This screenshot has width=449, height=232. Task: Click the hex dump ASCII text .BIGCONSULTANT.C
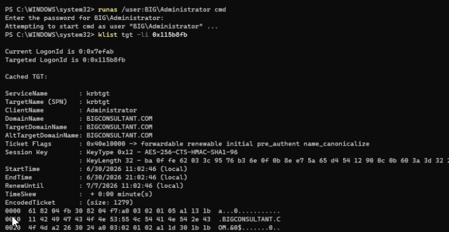coord(250,220)
